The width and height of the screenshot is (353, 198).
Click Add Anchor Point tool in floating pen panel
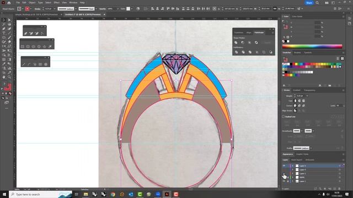coord(31,33)
